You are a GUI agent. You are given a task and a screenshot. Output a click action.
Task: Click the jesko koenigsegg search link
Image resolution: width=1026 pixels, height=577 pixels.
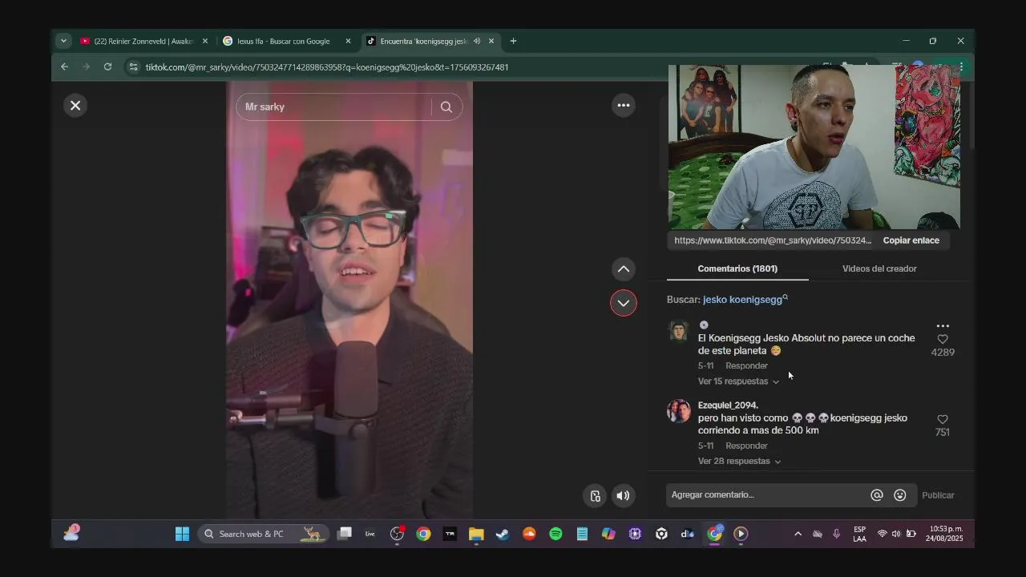(745, 300)
